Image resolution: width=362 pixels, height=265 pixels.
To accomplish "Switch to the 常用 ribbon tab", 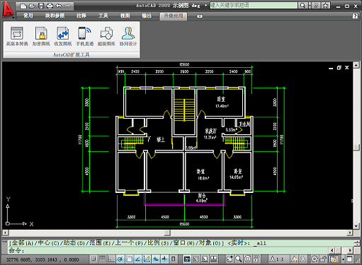I will pos(28,16).
